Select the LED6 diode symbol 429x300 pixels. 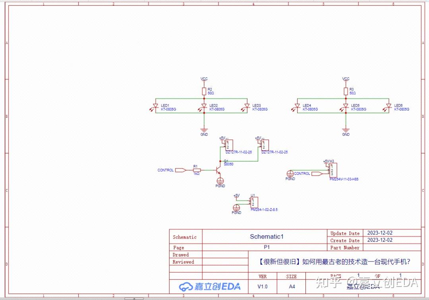[x=388, y=107]
